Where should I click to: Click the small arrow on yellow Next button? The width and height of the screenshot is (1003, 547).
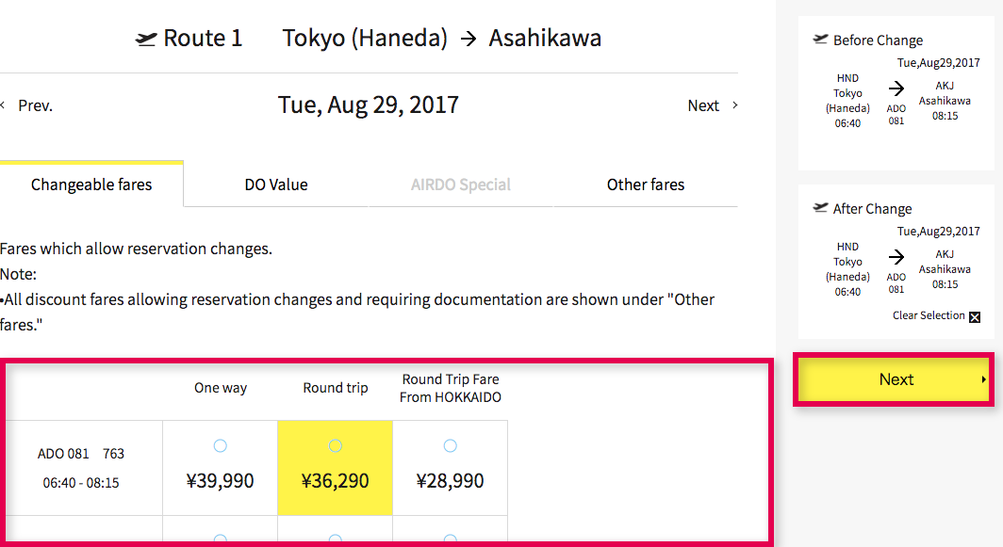point(983,379)
